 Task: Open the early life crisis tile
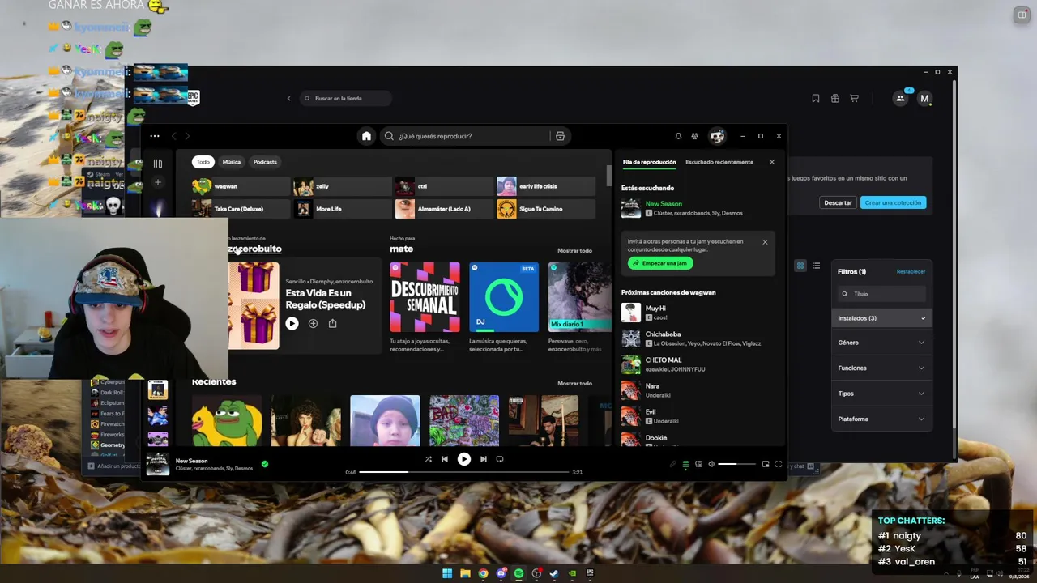(x=546, y=186)
